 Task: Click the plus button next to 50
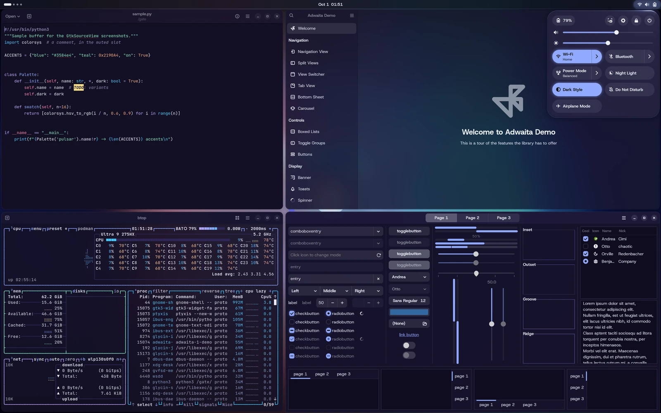click(x=342, y=303)
